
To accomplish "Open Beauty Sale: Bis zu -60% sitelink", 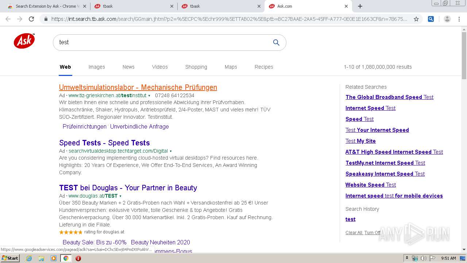I will (x=94, y=242).
